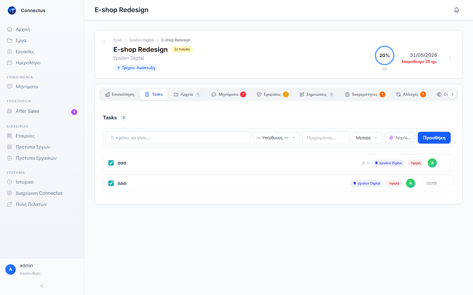473x295 pixels.
Task: Collapse the sidebar with double-chevron icon
Action: tap(42, 286)
